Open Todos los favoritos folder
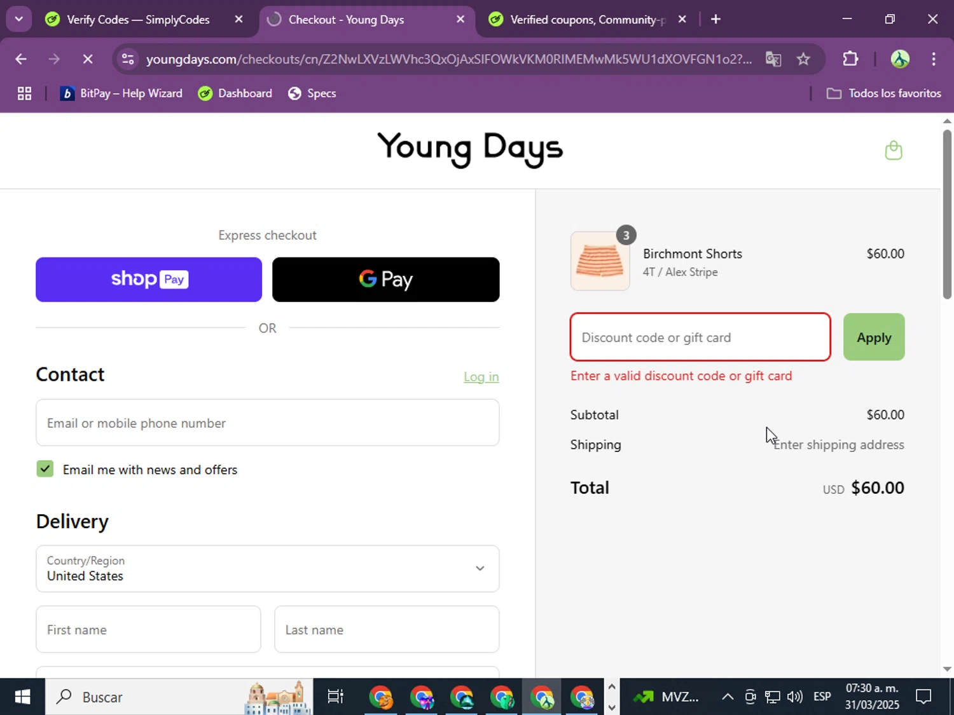 [x=883, y=93]
